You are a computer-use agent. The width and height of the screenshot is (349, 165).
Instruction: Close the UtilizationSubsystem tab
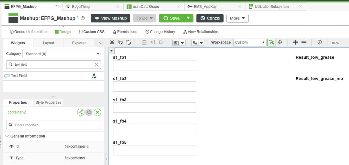click(300, 6)
